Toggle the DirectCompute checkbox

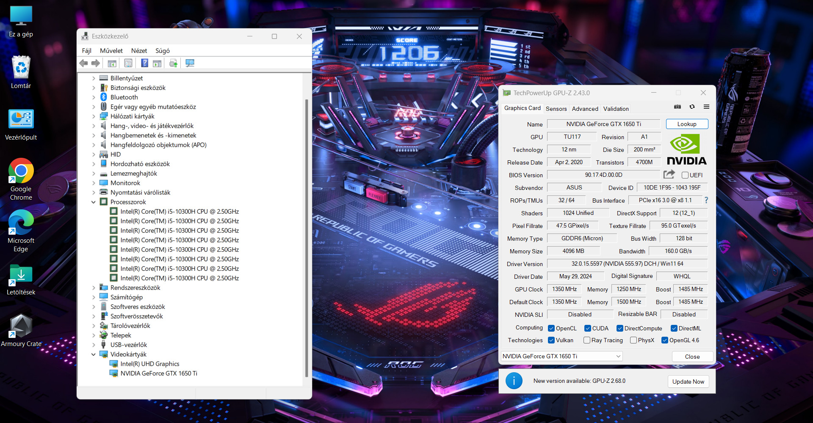(x=620, y=328)
